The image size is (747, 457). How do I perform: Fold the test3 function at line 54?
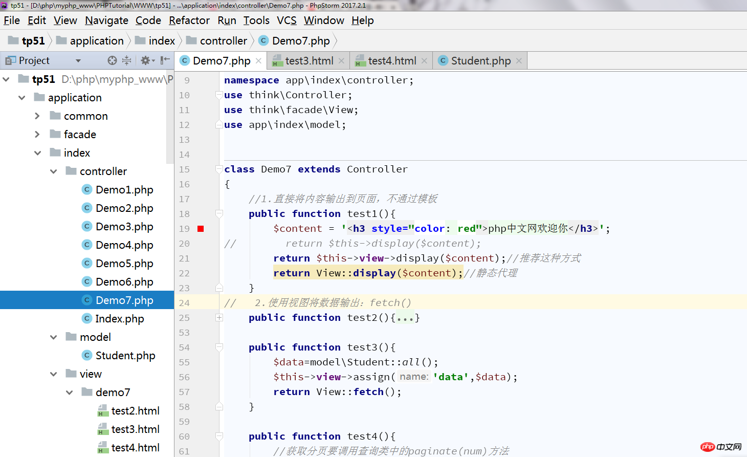[x=219, y=347]
